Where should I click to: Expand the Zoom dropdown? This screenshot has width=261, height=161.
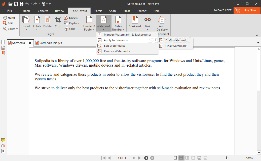pyautogui.click(x=11, y=29)
